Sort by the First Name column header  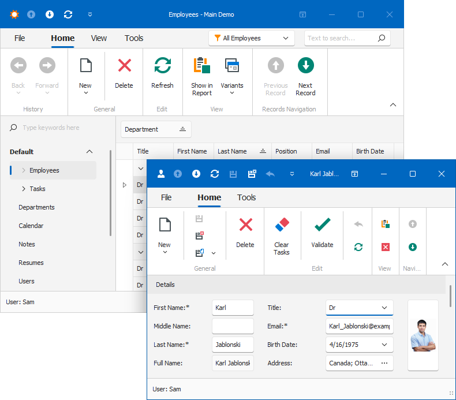tap(193, 151)
